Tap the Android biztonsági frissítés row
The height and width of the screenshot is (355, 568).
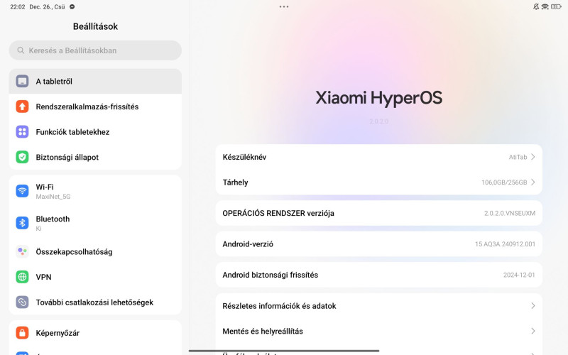379,275
